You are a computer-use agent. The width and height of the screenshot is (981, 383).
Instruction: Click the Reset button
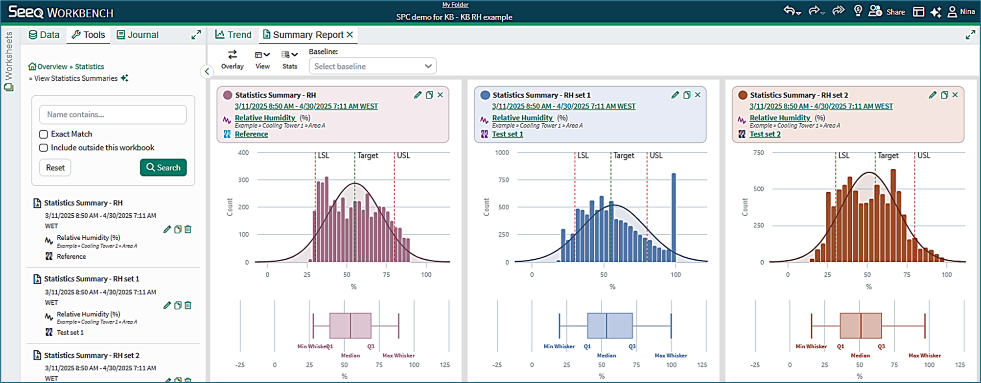tap(55, 168)
